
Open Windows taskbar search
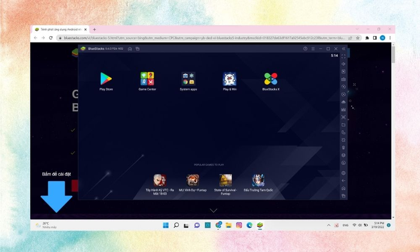click(176, 225)
